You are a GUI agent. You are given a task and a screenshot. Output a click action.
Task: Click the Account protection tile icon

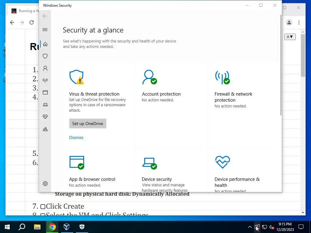[149, 77]
